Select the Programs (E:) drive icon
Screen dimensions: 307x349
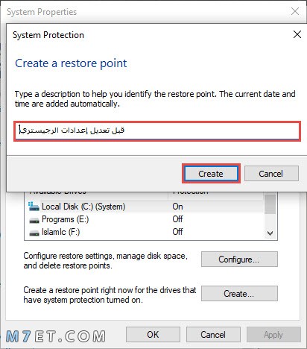(x=34, y=220)
